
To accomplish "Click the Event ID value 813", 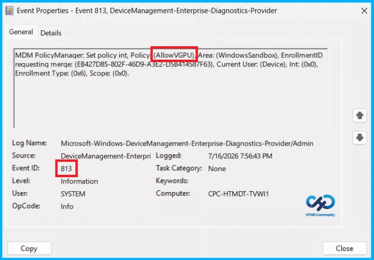I will 66,169.
